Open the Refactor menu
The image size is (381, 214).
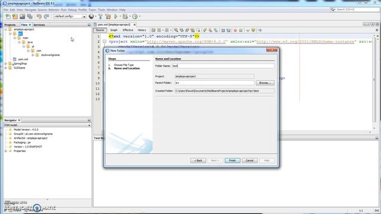click(54, 10)
